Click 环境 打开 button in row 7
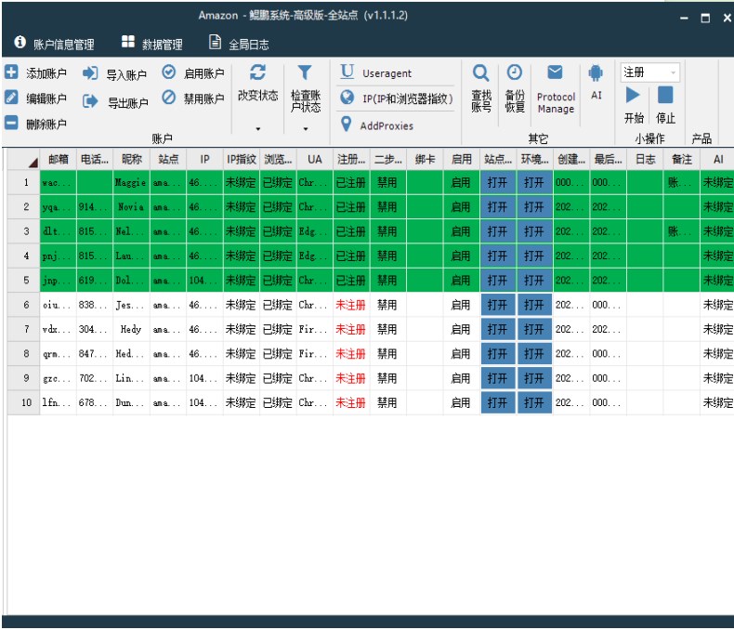734x630 pixels. (x=534, y=329)
